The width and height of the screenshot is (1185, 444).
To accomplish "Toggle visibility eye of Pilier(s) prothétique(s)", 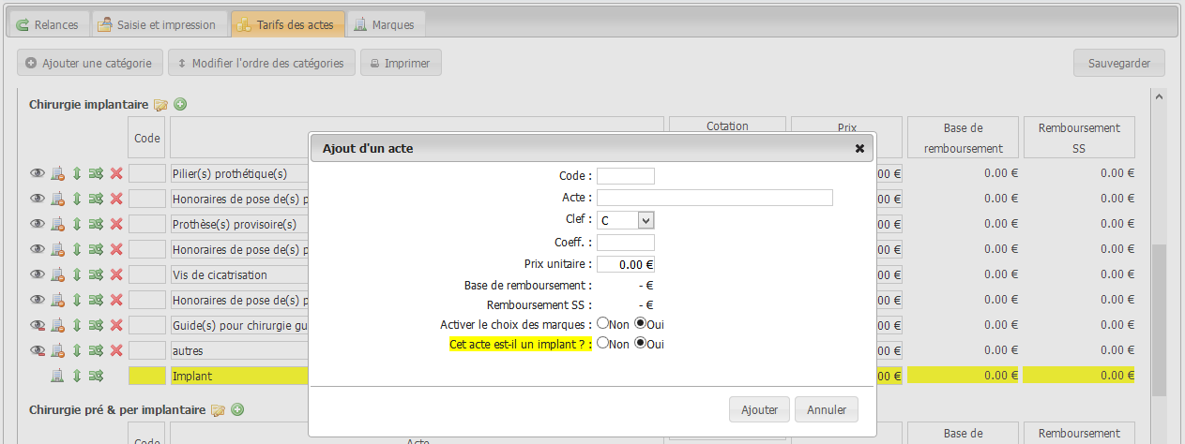I will (x=38, y=173).
